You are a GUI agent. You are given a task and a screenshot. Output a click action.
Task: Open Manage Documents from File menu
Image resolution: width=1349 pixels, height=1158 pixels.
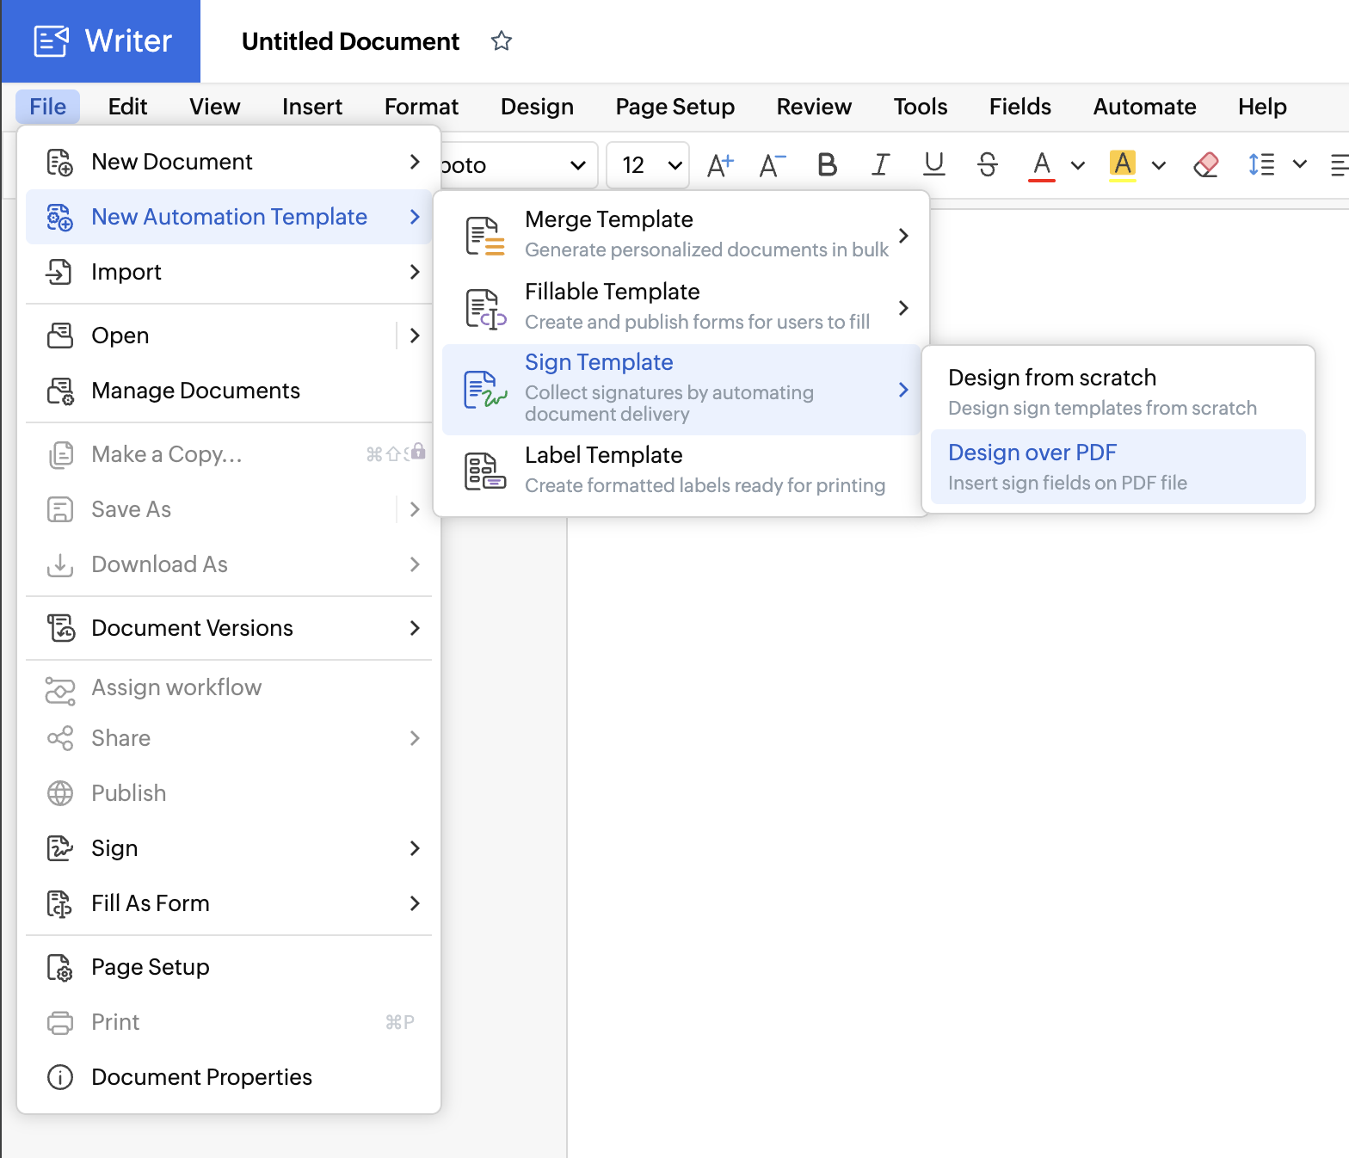coord(195,391)
